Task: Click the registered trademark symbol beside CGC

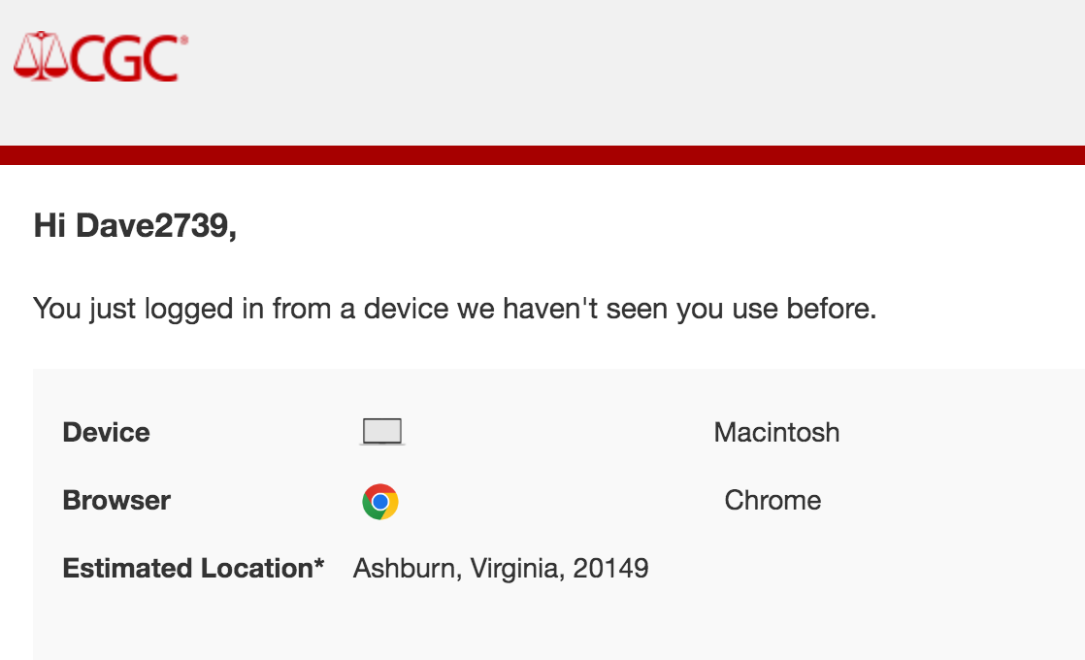Action: click(x=183, y=40)
